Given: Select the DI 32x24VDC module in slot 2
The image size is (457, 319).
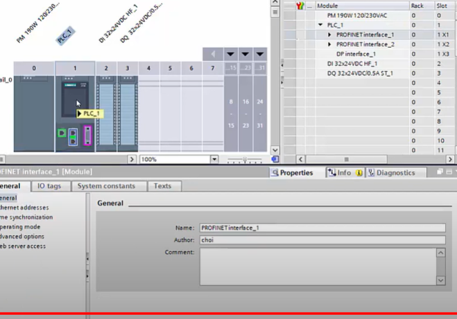Looking at the screenshot, I should 106,113.
